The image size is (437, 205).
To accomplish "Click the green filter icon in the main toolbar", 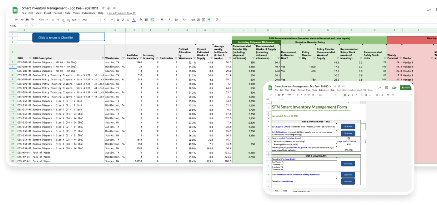I will [x=209, y=20].
